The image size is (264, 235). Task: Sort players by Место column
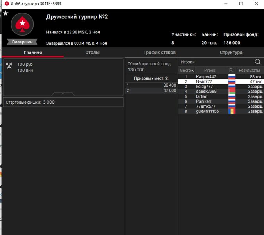(186, 70)
